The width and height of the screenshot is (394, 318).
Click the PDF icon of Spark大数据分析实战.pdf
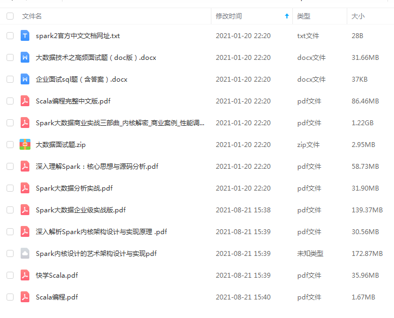(25, 188)
